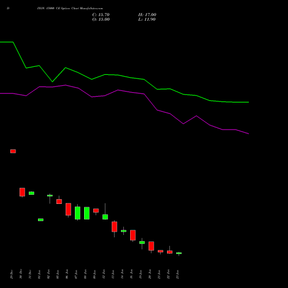
Task: Select the 16 Jan date label
Action: coord(131,274)
